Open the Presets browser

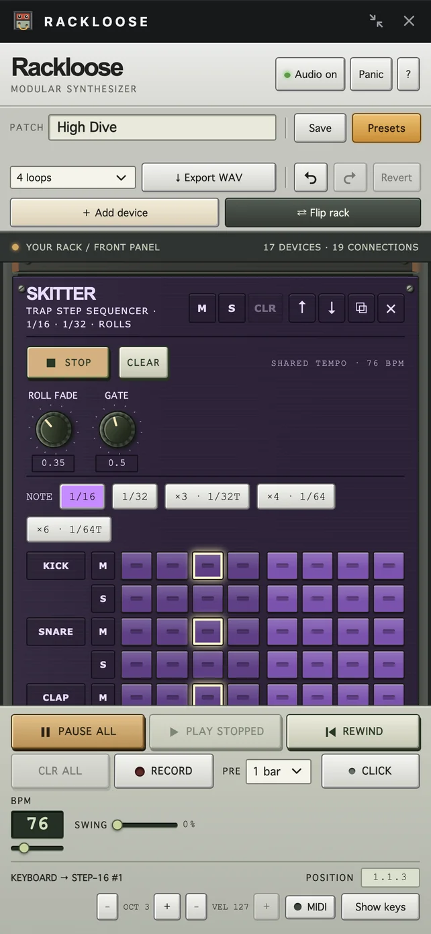[x=387, y=128]
